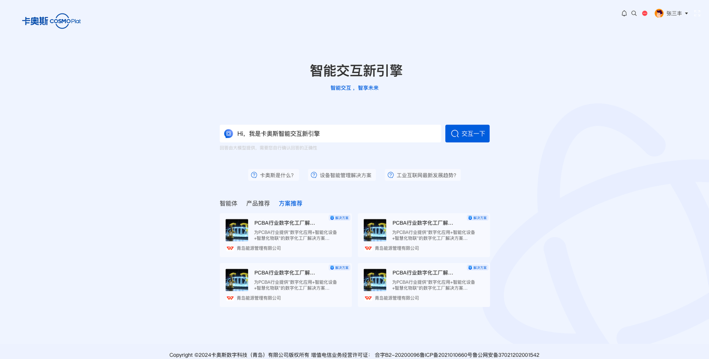The width and height of the screenshot is (709, 359).
Task: Click the user avatar picture
Action: point(659,13)
